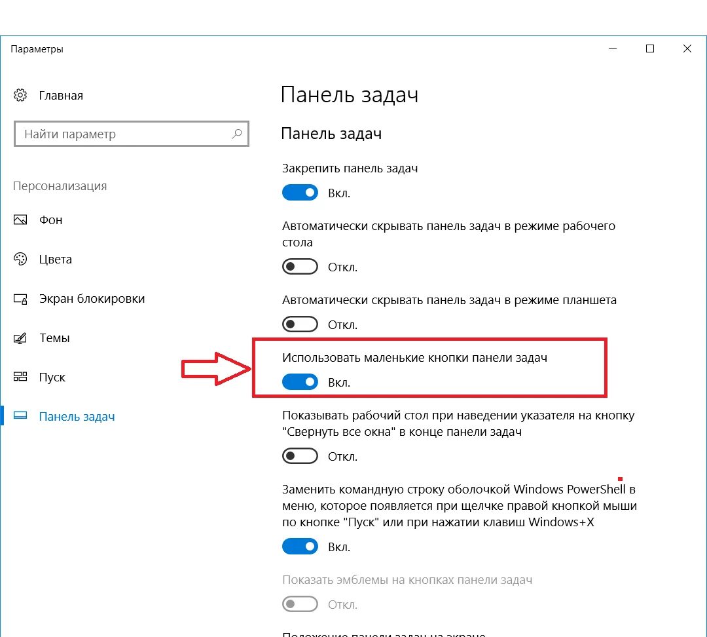This screenshot has width=707, height=637.
Task: Click the Цвета palette icon
Action: point(20,260)
